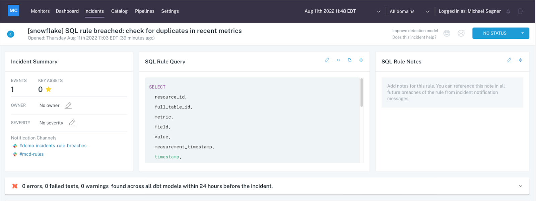Toggle code view icon in SQL Rule Query

338,60
